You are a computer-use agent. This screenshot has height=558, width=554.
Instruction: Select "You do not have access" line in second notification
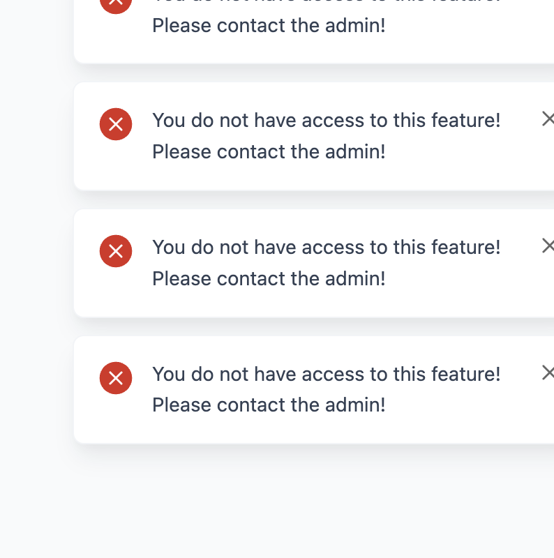327,120
